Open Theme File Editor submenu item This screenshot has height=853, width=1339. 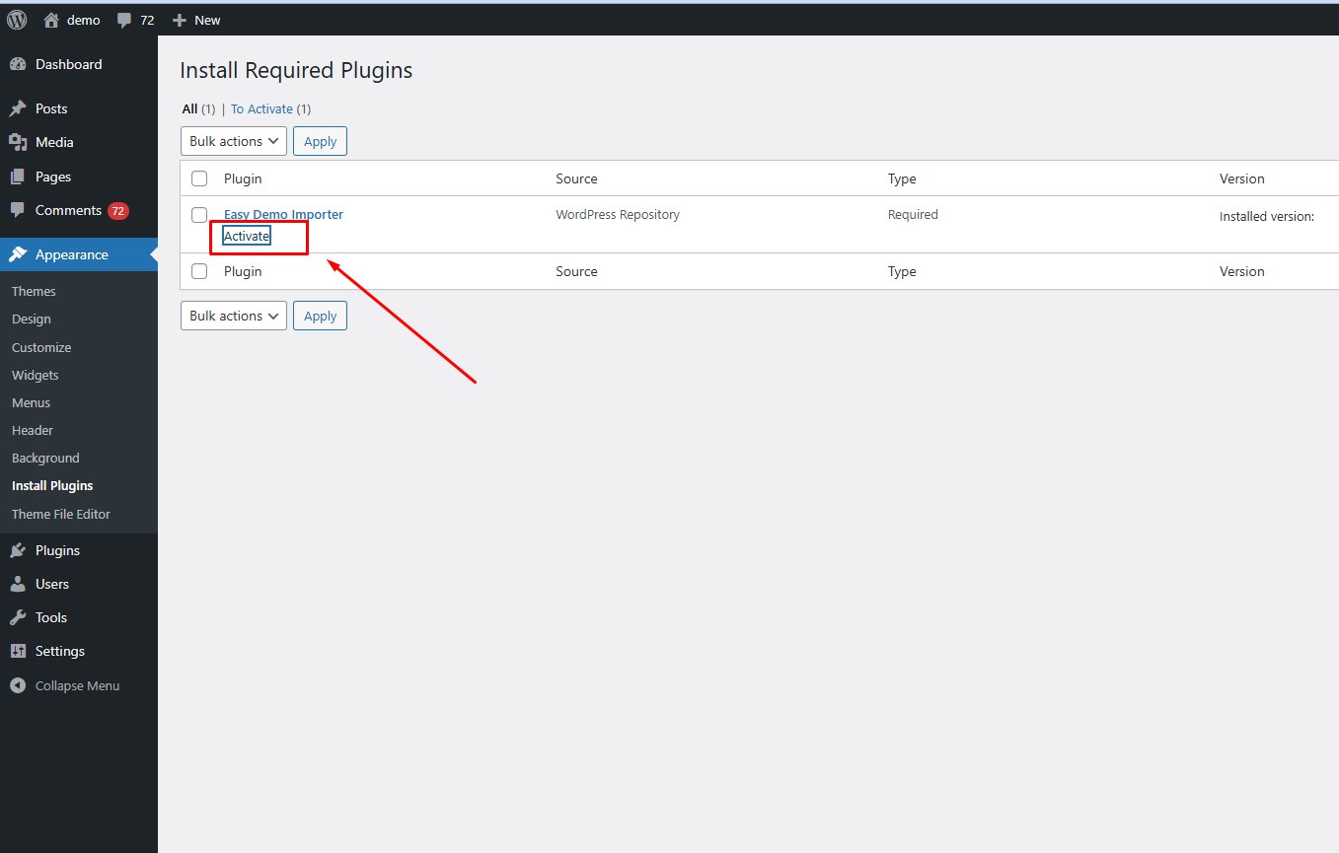click(61, 514)
